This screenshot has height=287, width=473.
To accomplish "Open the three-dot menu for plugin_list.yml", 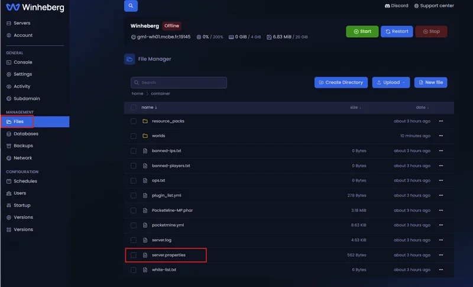I will (x=440, y=195).
